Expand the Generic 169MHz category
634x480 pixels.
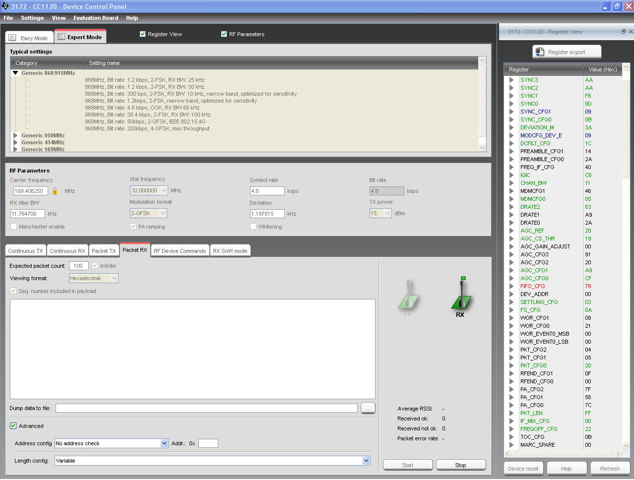(x=15, y=149)
